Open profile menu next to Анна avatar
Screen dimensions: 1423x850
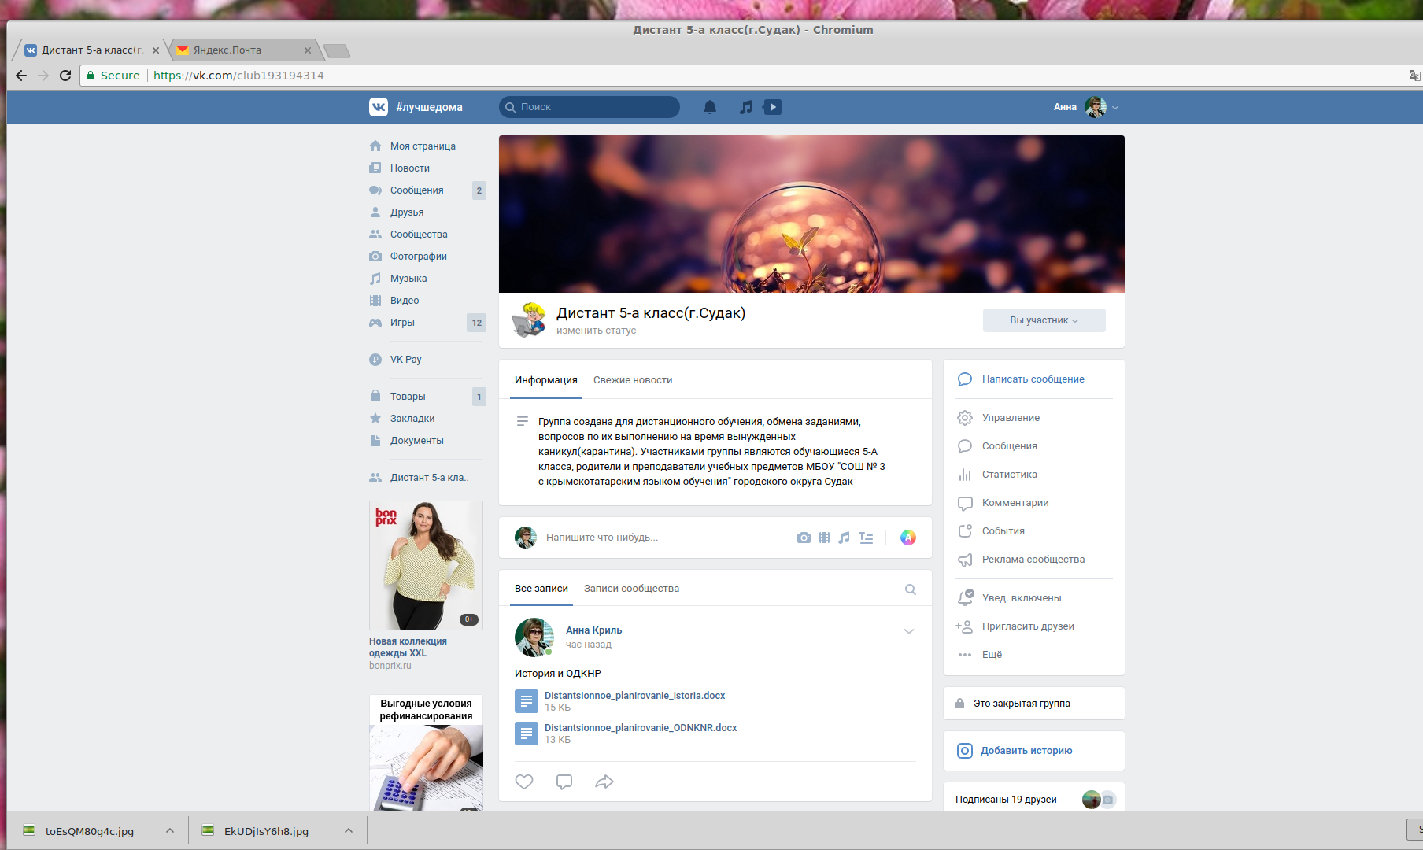click(x=1114, y=108)
